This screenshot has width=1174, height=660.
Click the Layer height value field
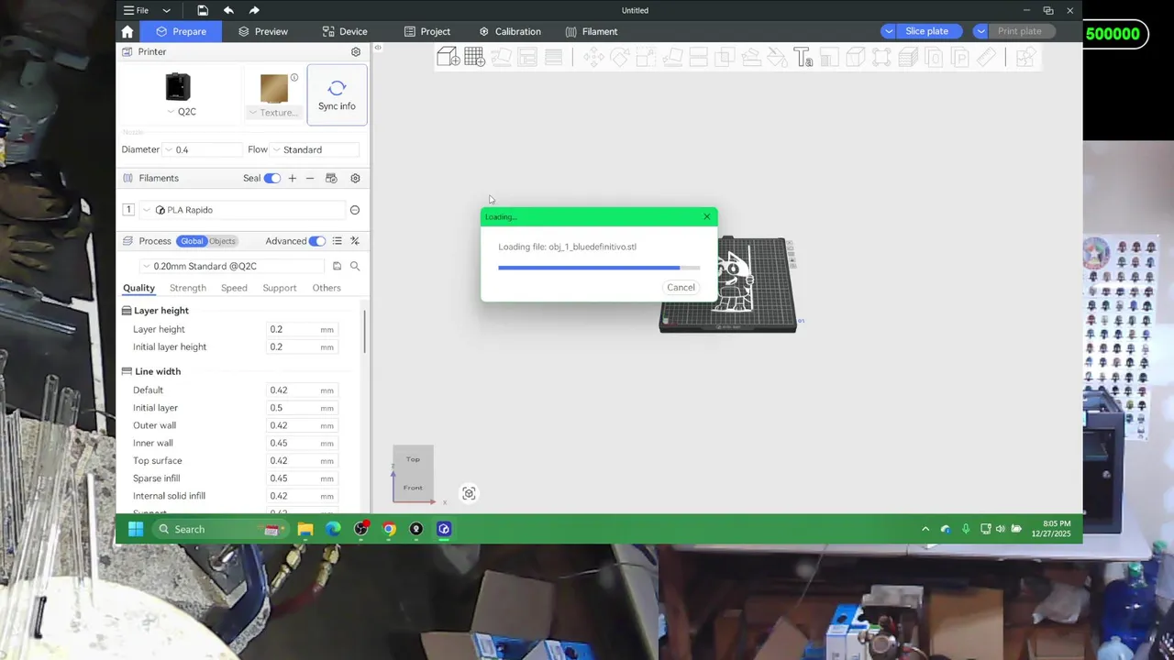click(301, 329)
